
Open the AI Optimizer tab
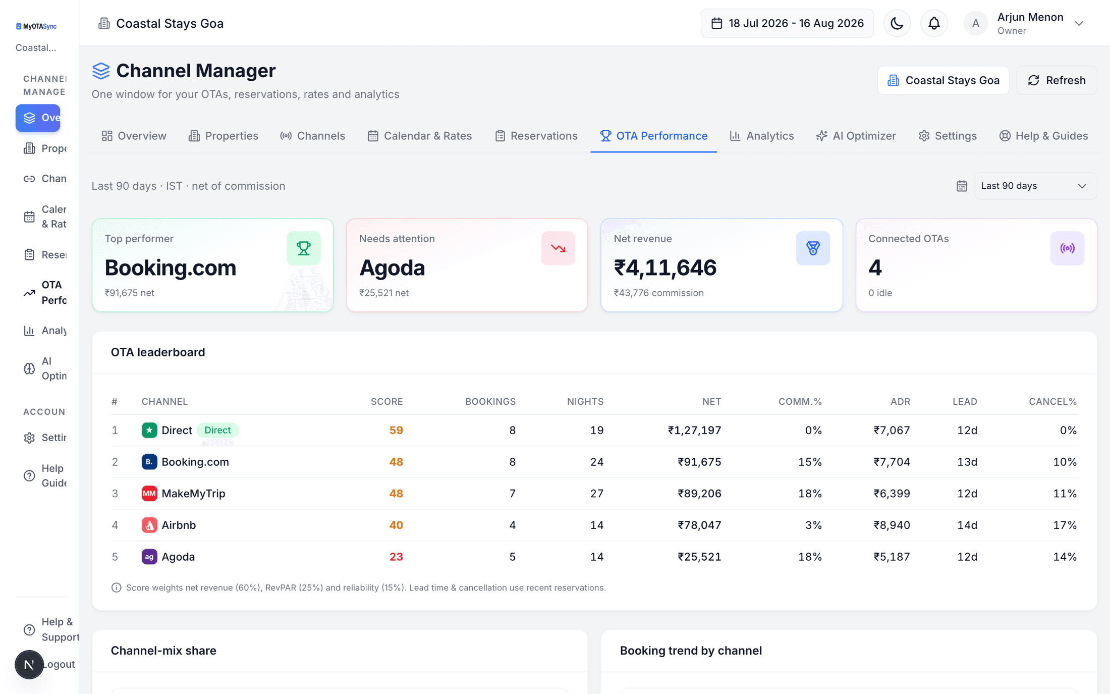point(856,136)
